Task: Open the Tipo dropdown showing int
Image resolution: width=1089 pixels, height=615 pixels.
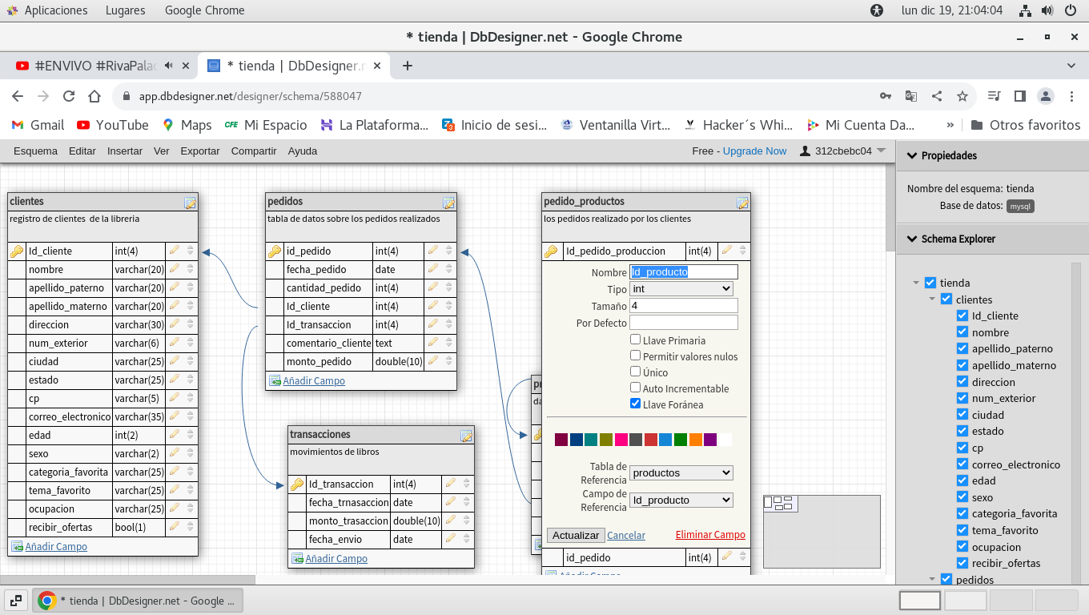Action: point(681,288)
